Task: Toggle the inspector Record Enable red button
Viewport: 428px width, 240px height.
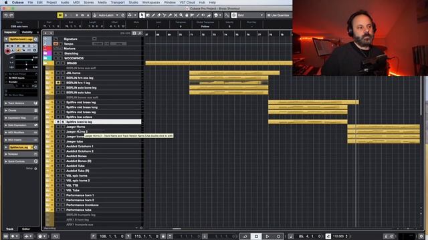Action: coord(7,51)
